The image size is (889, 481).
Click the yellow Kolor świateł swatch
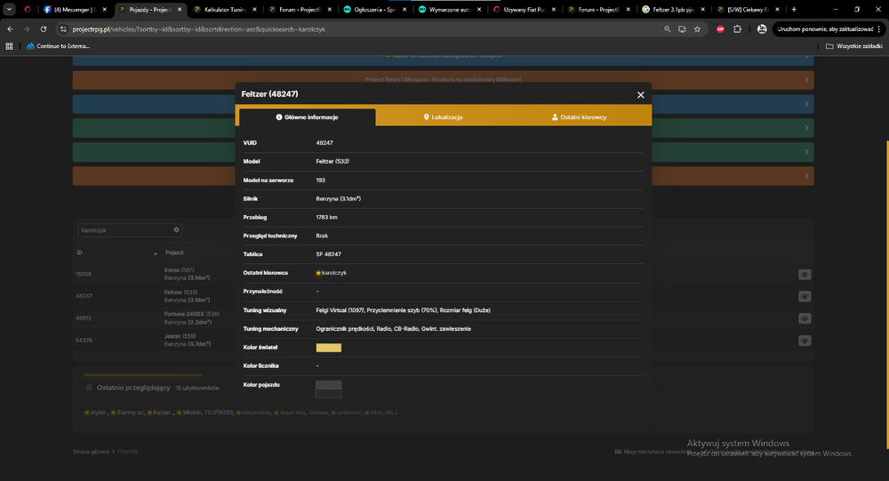click(x=328, y=348)
